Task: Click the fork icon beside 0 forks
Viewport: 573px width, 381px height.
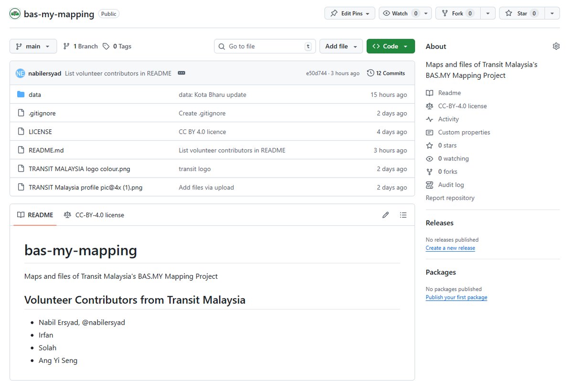Action: [x=430, y=172]
